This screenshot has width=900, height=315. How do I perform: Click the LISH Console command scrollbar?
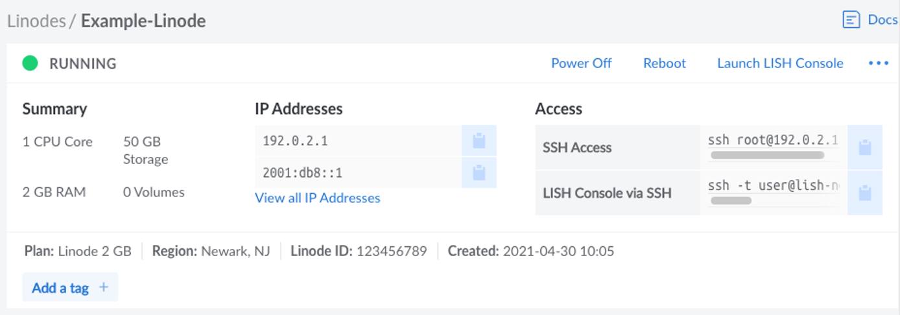click(731, 201)
